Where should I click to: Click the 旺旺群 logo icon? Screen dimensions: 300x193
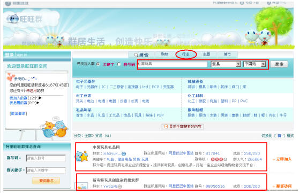(13, 19)
